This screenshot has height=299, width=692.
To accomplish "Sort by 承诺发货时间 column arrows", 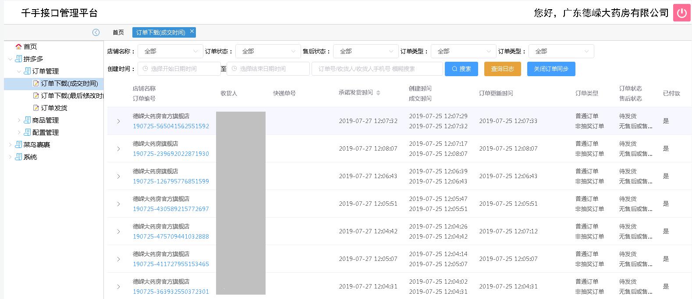I will [x=378, y=93].
